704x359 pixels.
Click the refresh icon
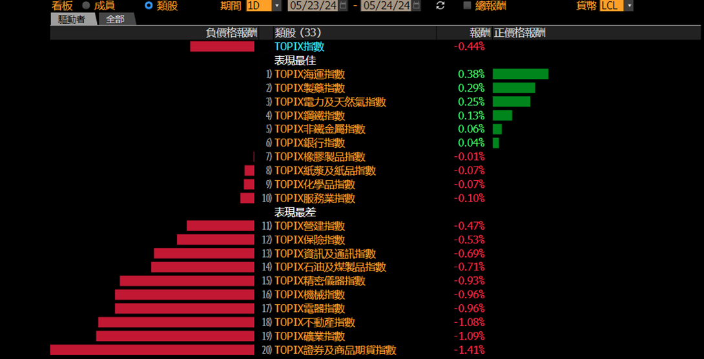pyautogui.click(x=440, y=6)
